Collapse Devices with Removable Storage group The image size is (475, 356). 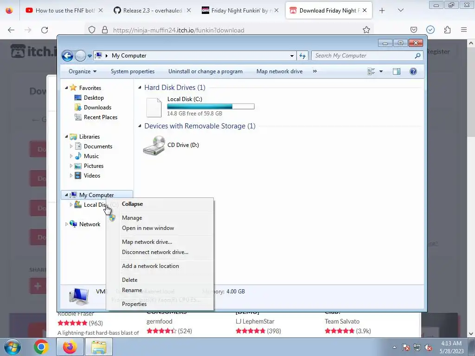[x=140, y=126]
